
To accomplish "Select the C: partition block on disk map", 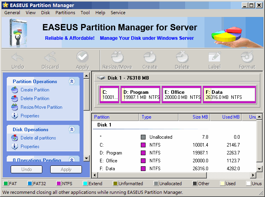I will click(x=109, y=95).
